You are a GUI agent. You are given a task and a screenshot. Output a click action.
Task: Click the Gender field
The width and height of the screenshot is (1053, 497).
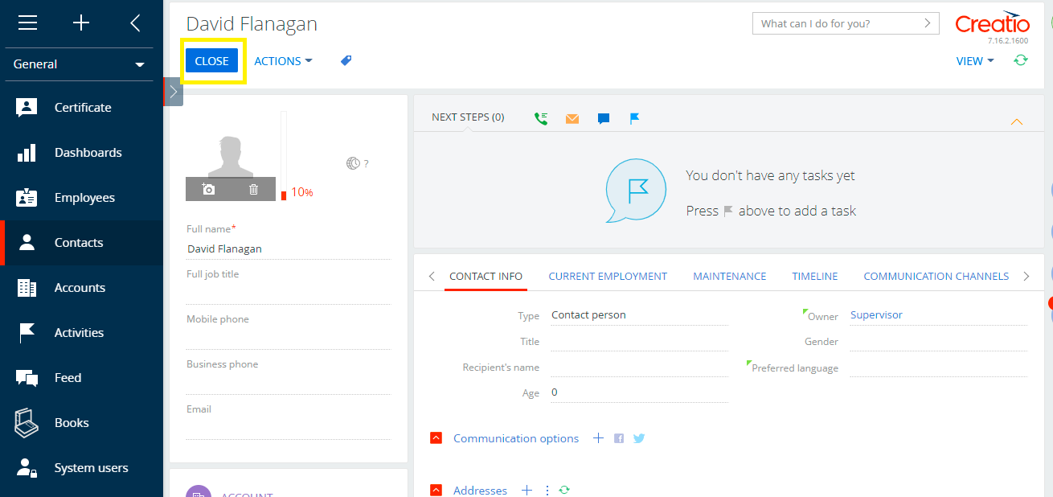[939, 341]
